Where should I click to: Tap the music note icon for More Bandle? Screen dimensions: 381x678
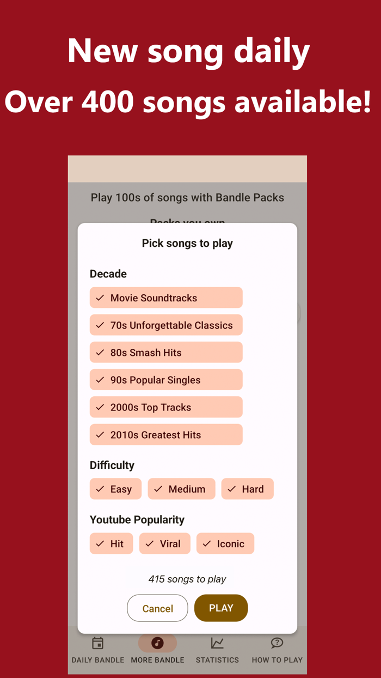pos(157,643)
